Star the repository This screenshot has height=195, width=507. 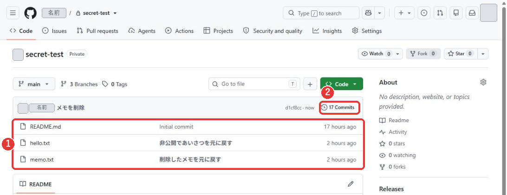coord(461,54)
